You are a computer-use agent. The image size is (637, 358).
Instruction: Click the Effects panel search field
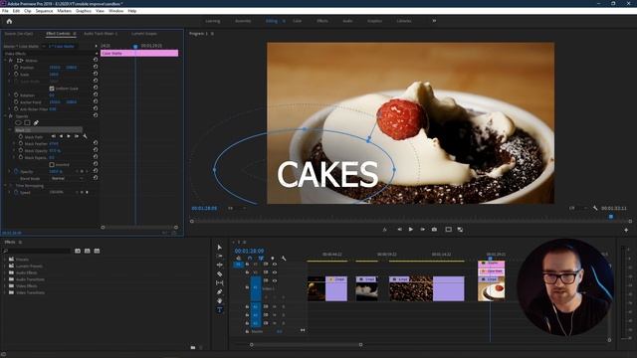pyautogui.click(x=38, y=251)
